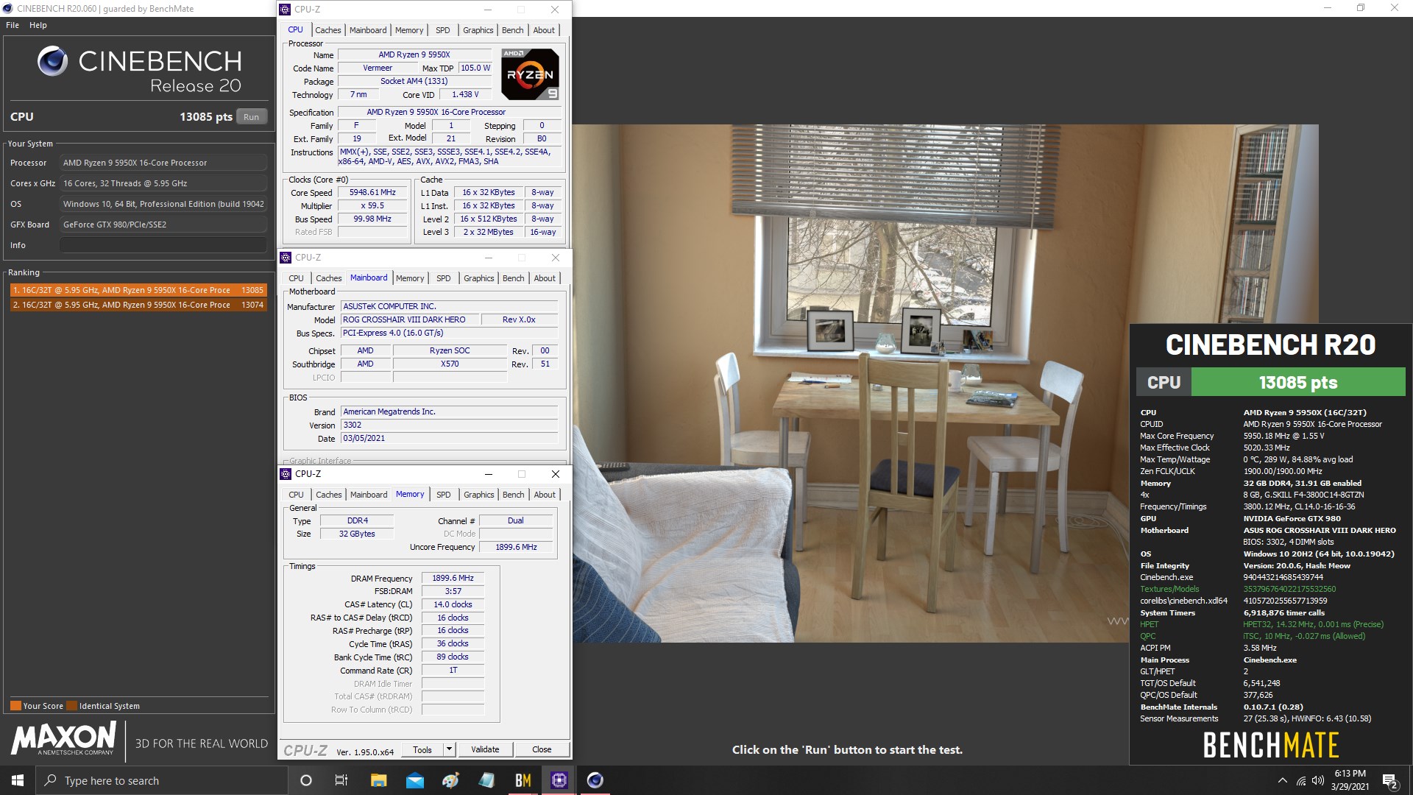Image resolution: width=1413 pixels, height=795 pixels.
Task: Click the taskbar search box
Action: point(162,780)
